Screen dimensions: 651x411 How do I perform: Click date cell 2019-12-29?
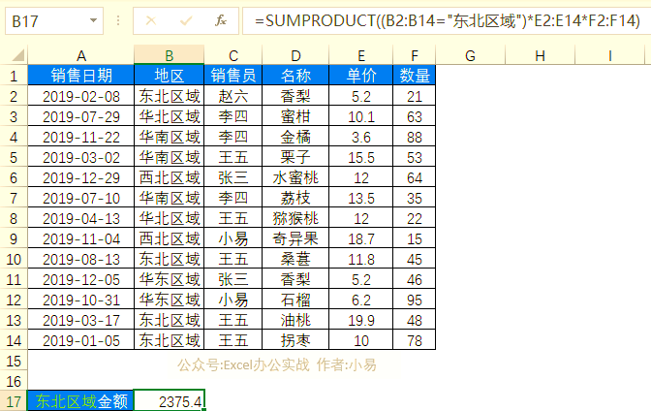coord(81,177)
